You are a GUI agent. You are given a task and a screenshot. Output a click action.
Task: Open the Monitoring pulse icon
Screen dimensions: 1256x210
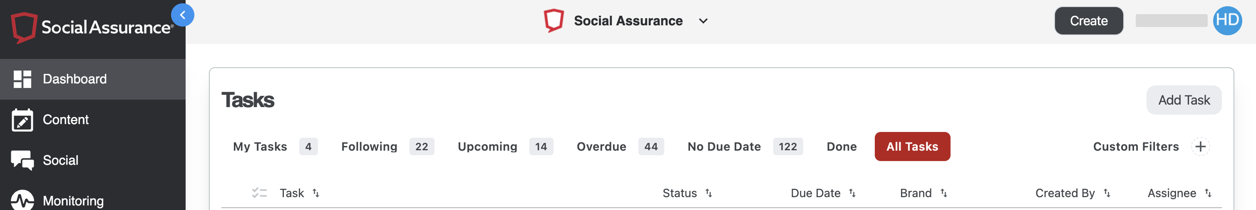[x=22, y=200]
